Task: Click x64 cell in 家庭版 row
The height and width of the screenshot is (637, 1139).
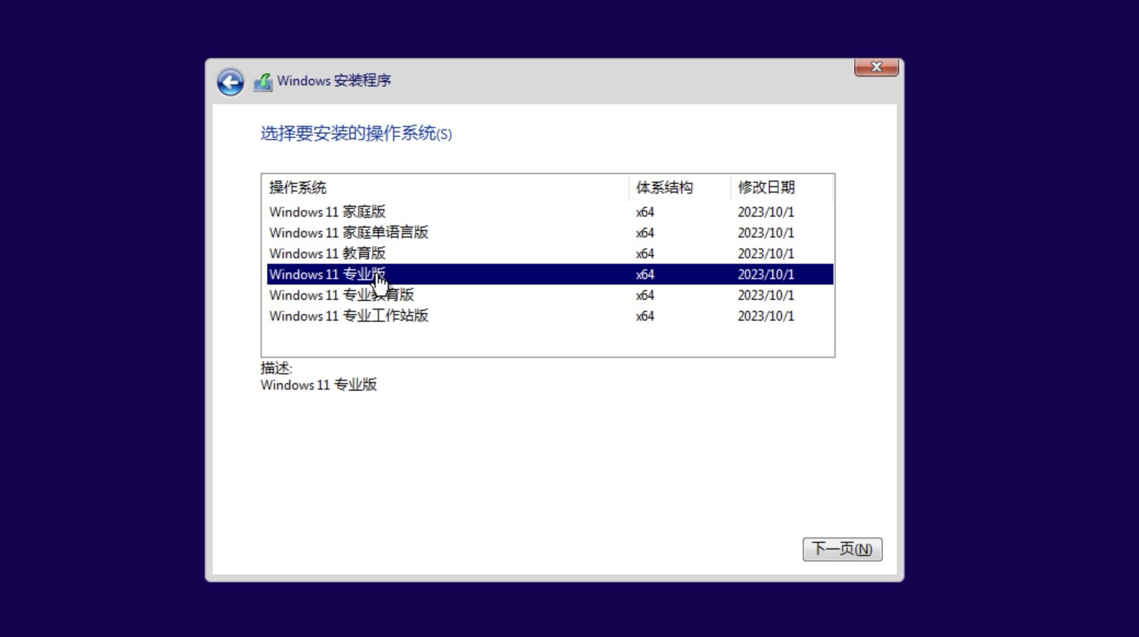Action: coord(645,212)
